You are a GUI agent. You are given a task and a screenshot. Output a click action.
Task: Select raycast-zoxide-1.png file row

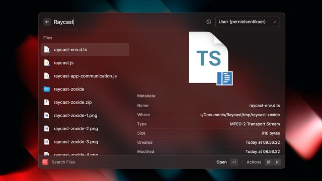pos(85,115)
